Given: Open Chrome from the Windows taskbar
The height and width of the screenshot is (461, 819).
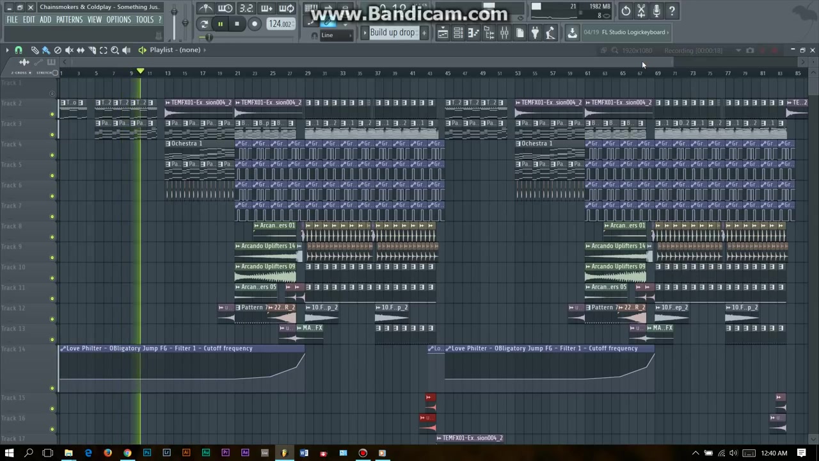Looking at the screenshot, I should tap(127, 453).
